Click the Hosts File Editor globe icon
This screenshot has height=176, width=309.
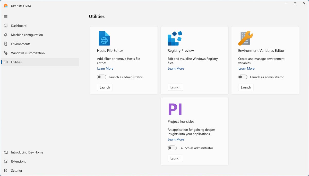(104, 38)
